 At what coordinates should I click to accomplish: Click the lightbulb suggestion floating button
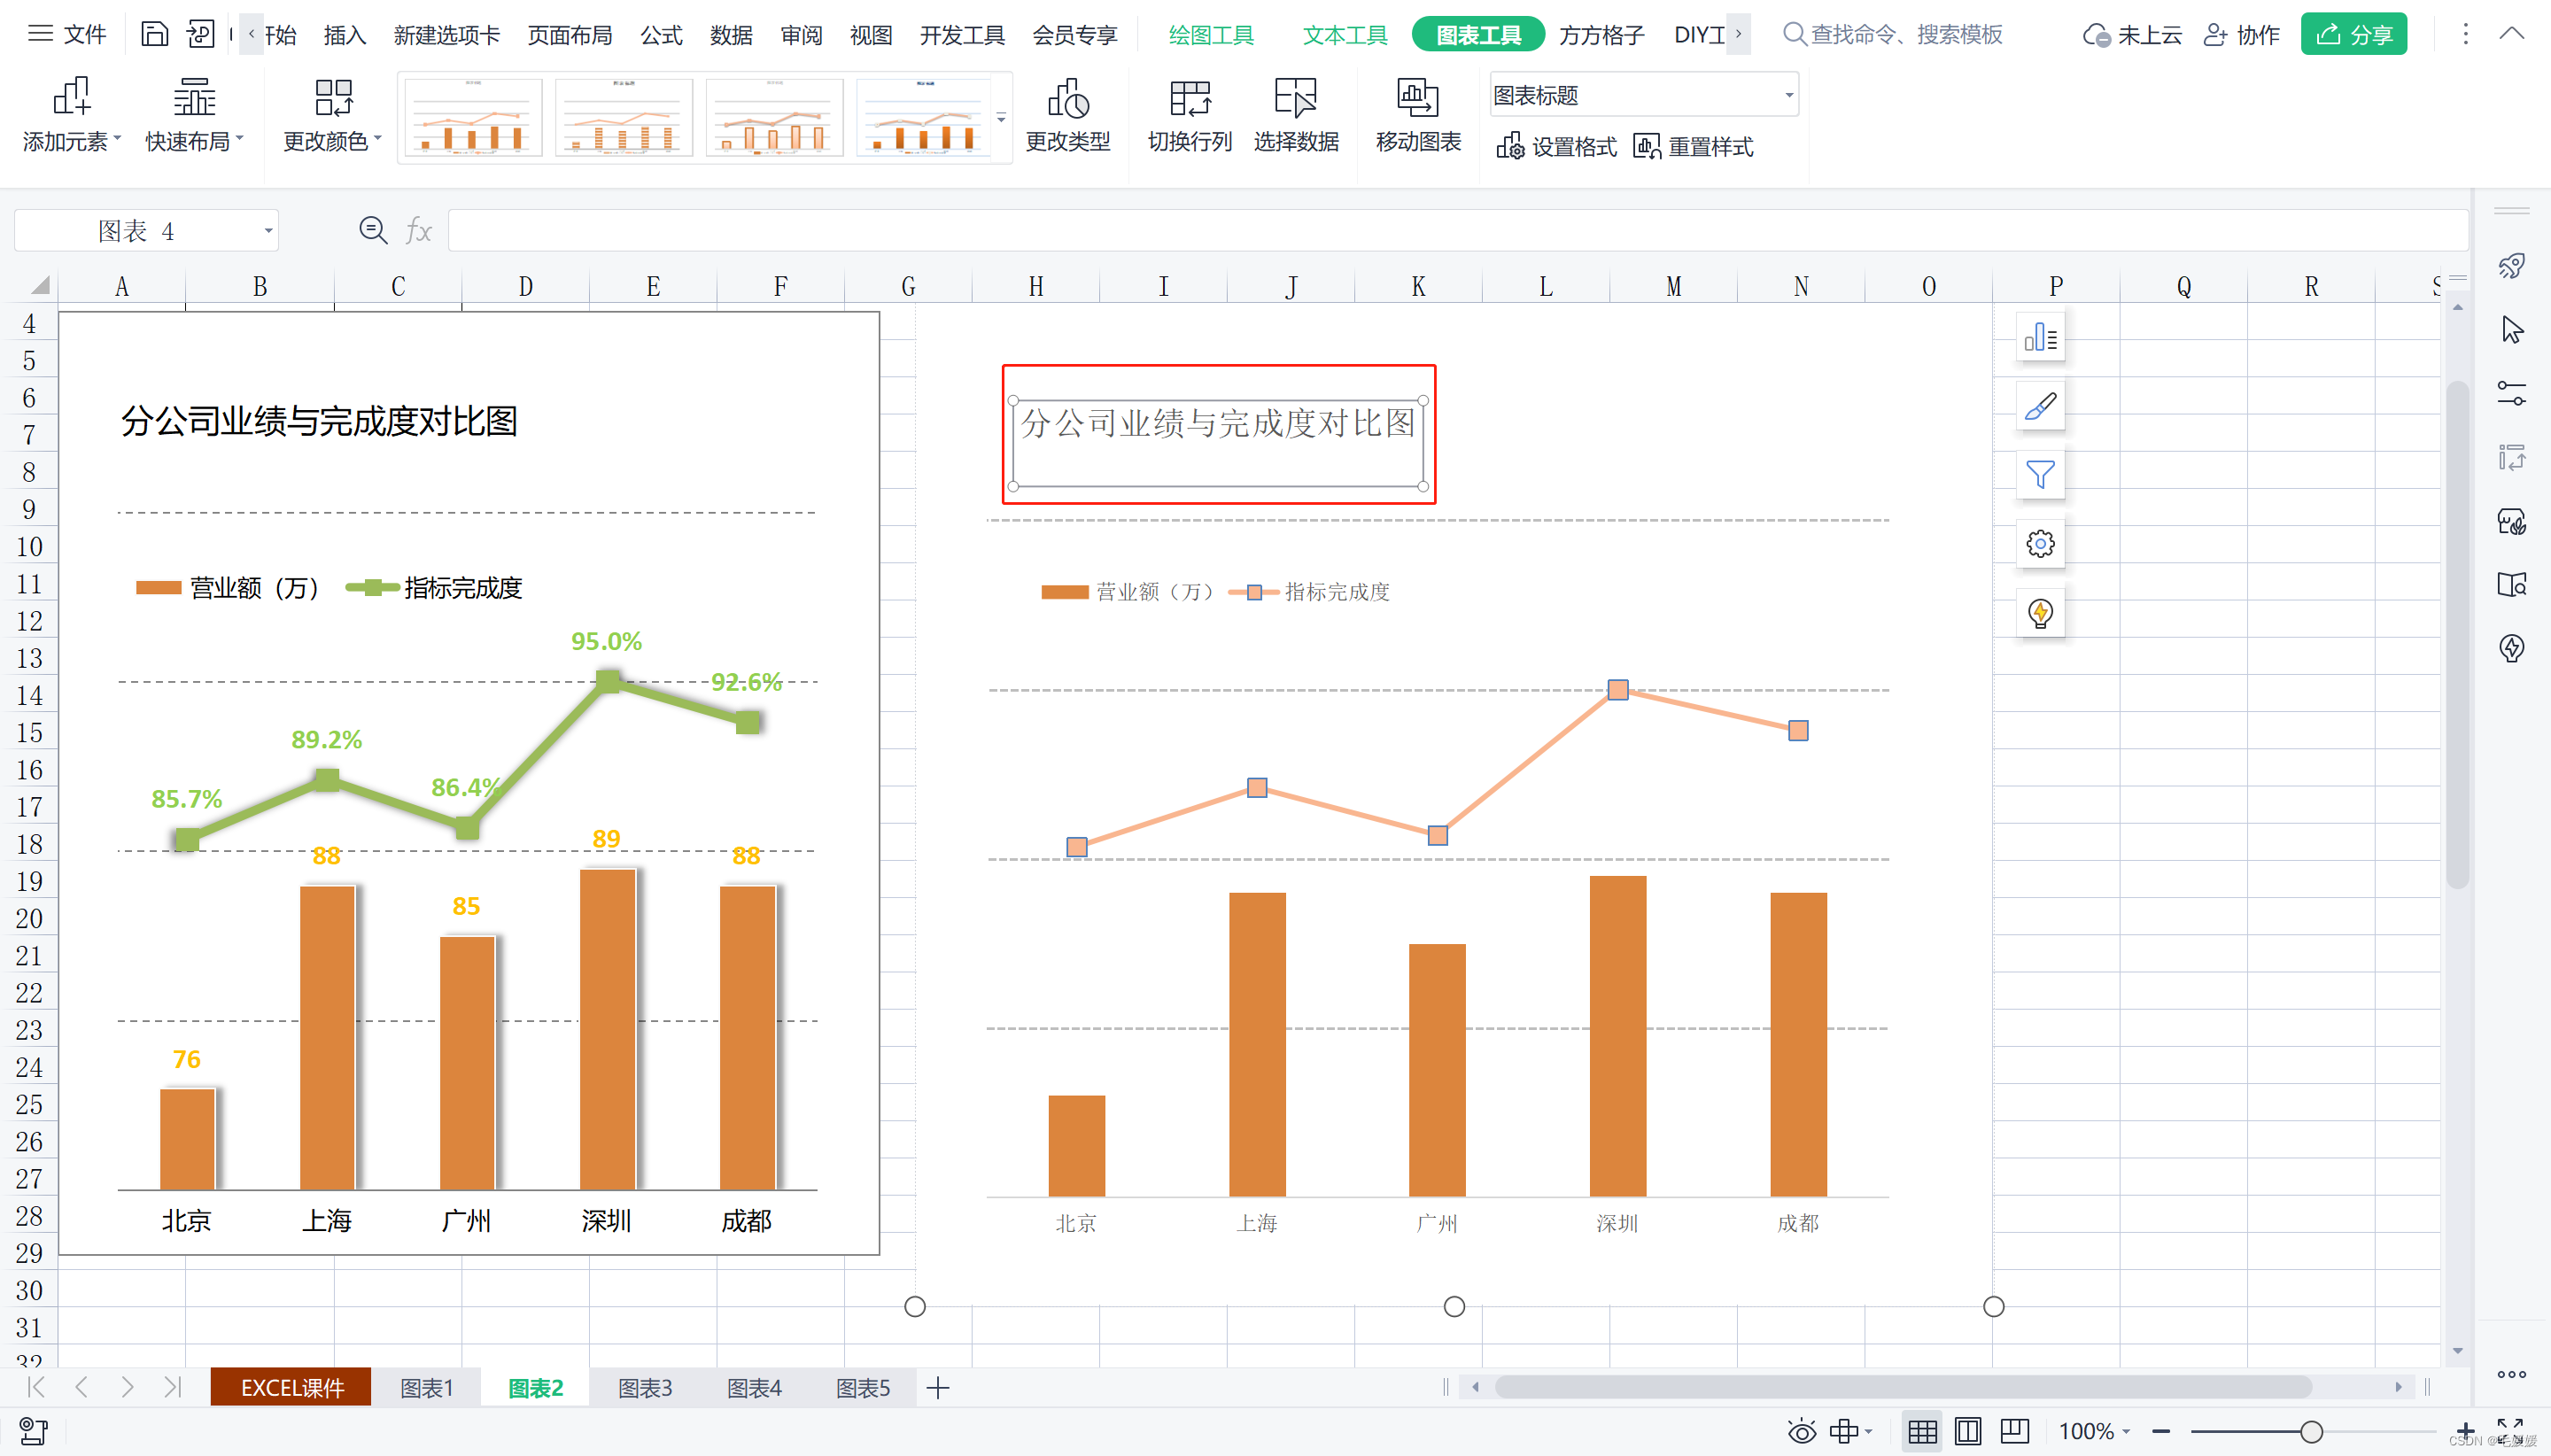[2040, 613]
